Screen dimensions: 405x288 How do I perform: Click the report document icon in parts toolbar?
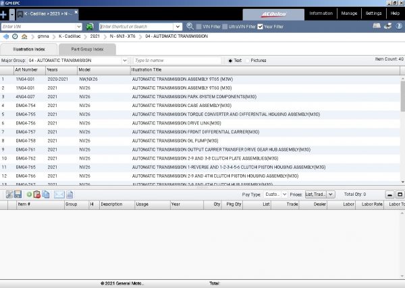(x=70, y=194)
